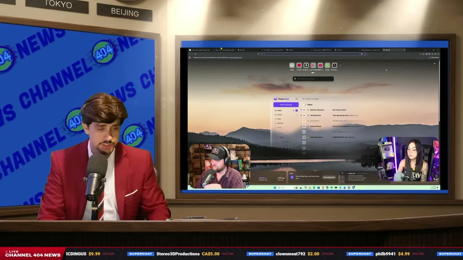
Task: Open the Brave Shields icon in the address bar
Action: pos(362,54)
